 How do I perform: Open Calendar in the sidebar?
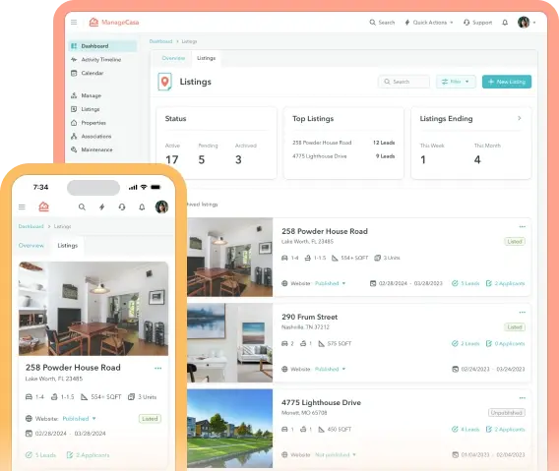[88, 73]
